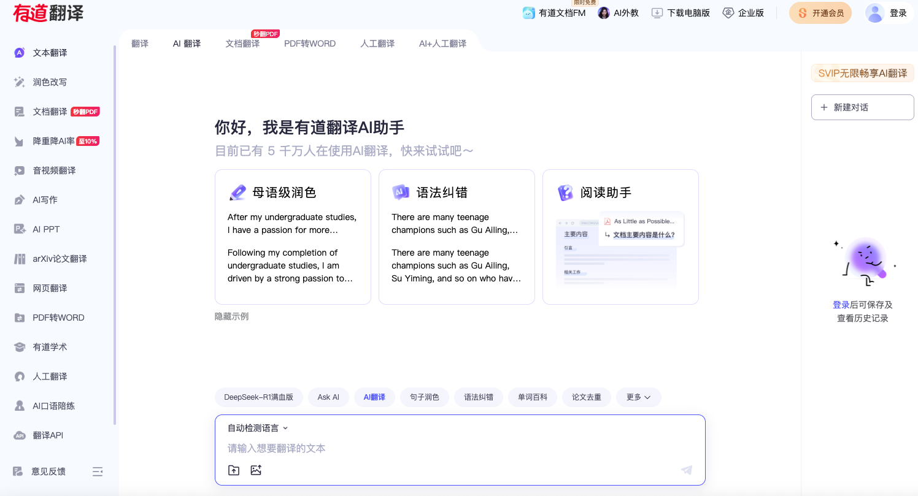The image size is (918, 496).
Task: Click the 企业版 header link text
Action: [751, 13]
